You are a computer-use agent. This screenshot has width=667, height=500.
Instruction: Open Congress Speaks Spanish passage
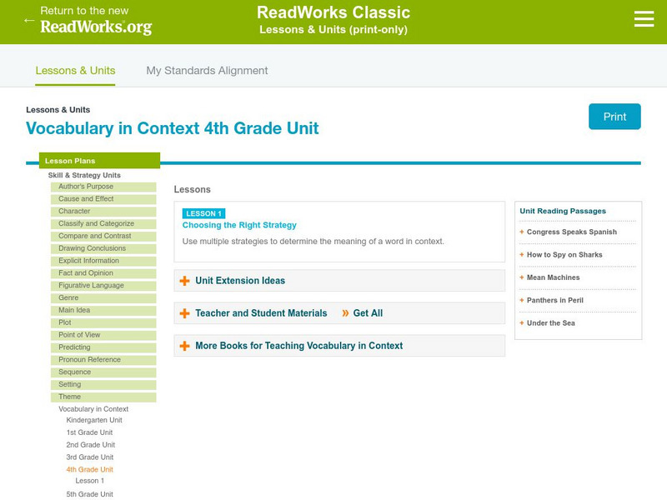[x=572, y=232]
